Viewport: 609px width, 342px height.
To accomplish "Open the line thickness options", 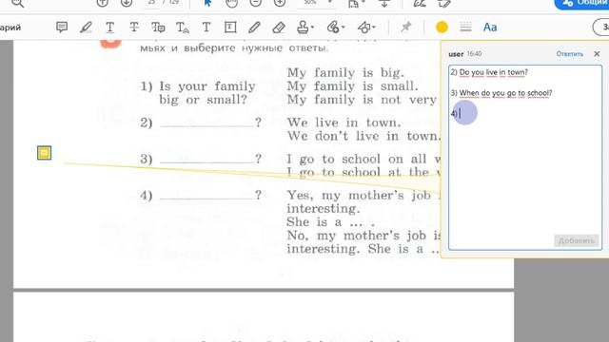I will tap(465, 28).
